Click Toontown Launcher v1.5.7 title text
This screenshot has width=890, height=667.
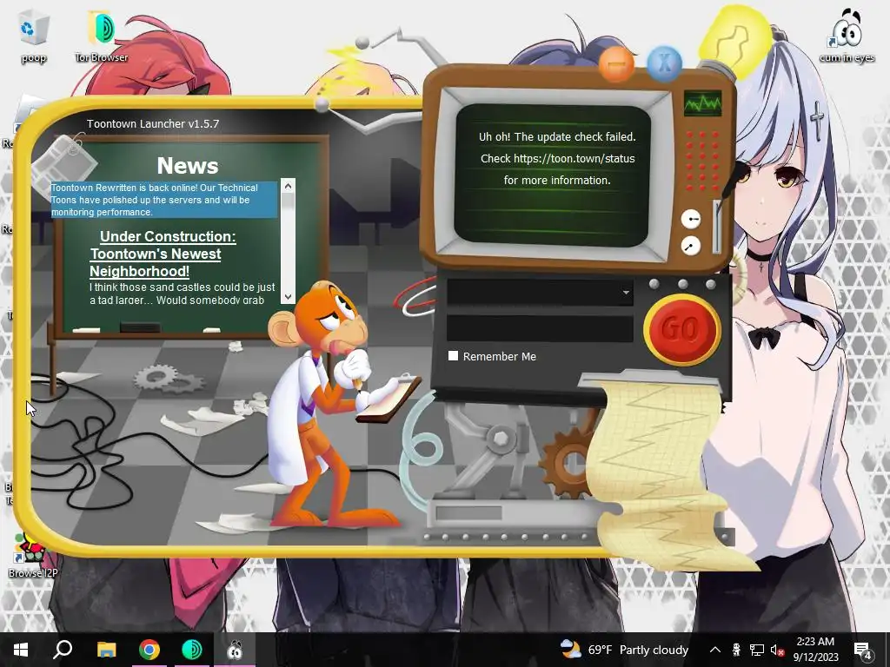(153, 123)
